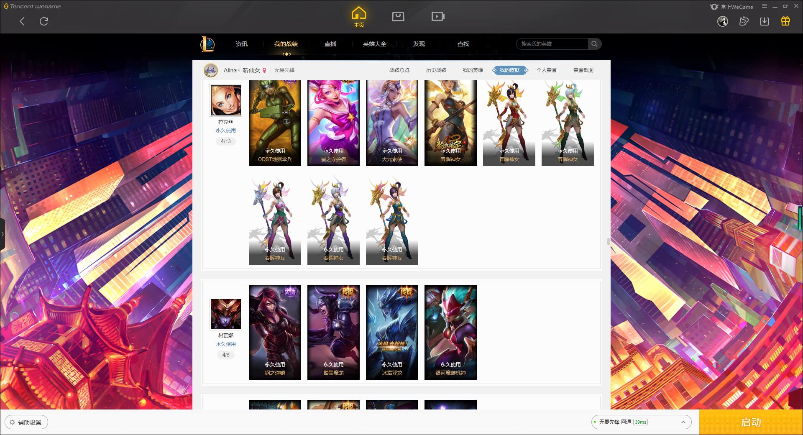This screenshot has width=803, height=435.
Task: Open the 冰霜亚龙 skin card
Action: click(x=392, y=333)
